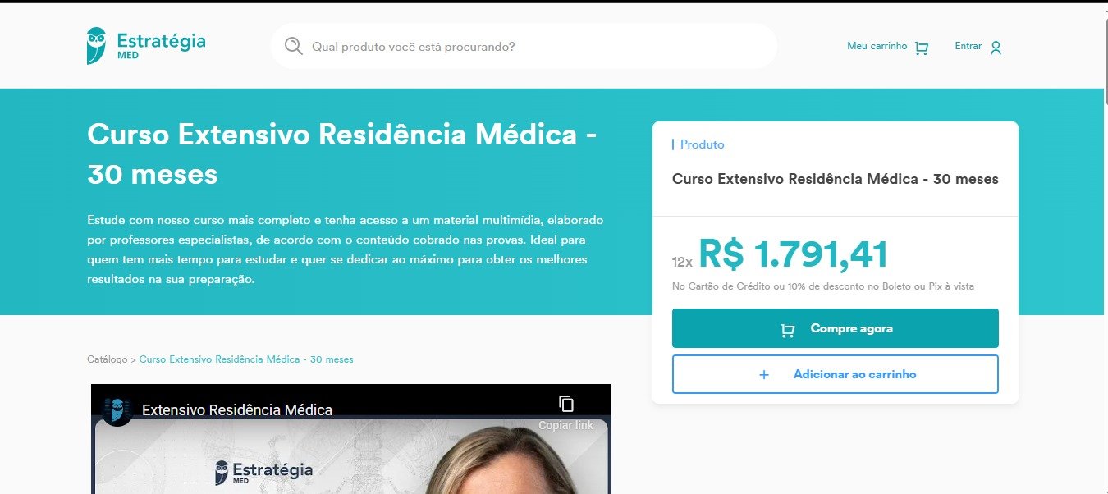Click the R$ 1.791,41 price text

point(794,254)
